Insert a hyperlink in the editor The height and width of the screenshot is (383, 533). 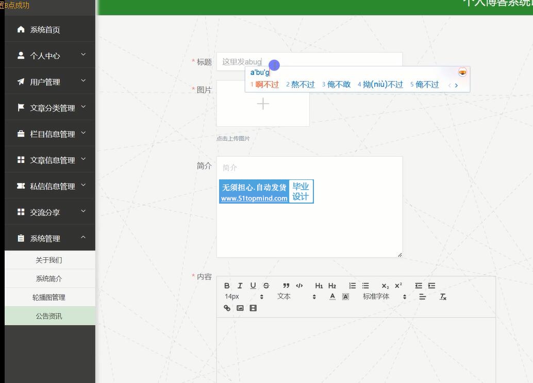(227, 308)
